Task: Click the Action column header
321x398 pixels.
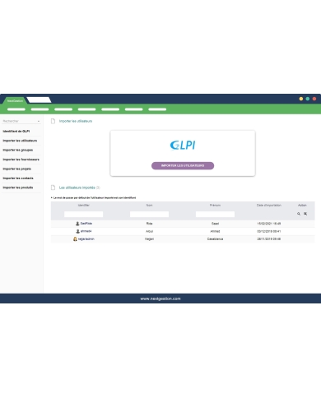Action: tap(302, 206)
